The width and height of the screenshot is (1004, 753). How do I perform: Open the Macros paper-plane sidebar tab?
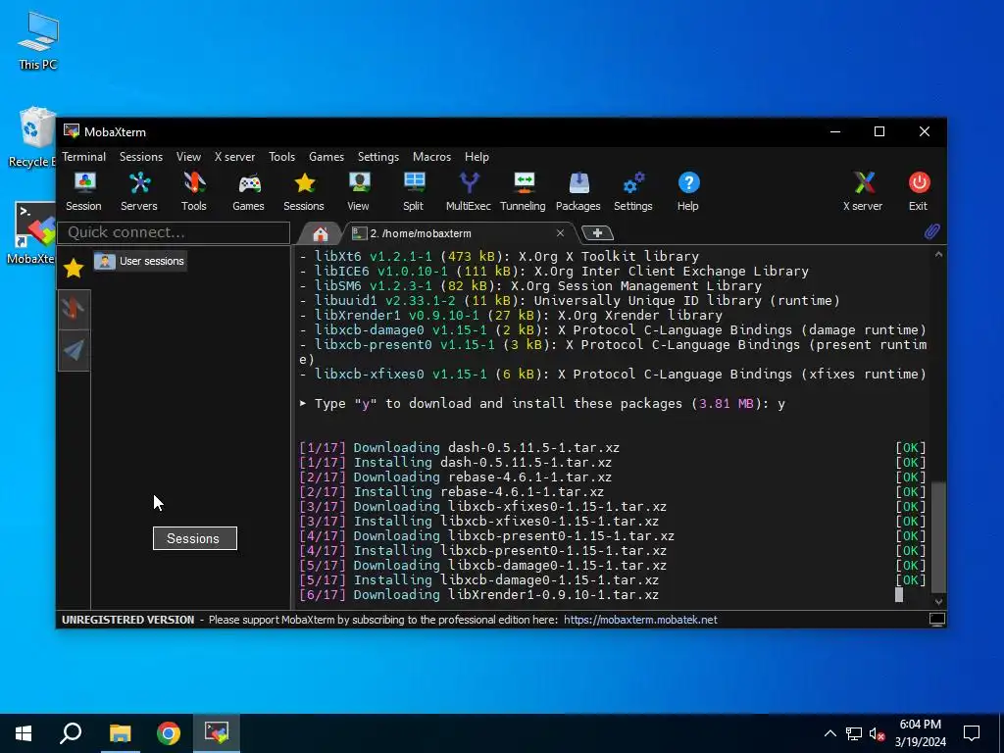click(74, 350)
